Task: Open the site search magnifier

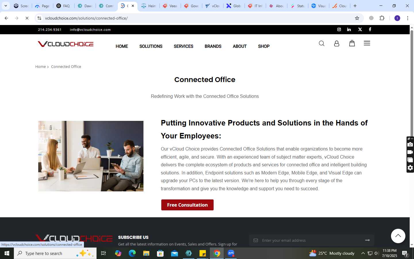Action: point(322,43)
